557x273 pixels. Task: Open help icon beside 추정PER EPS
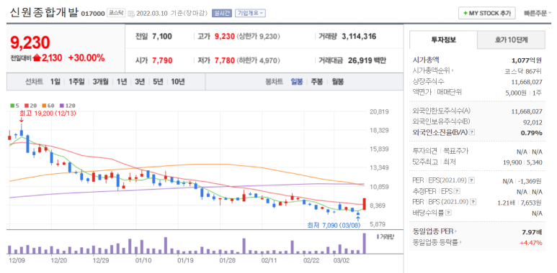point(457,191)
